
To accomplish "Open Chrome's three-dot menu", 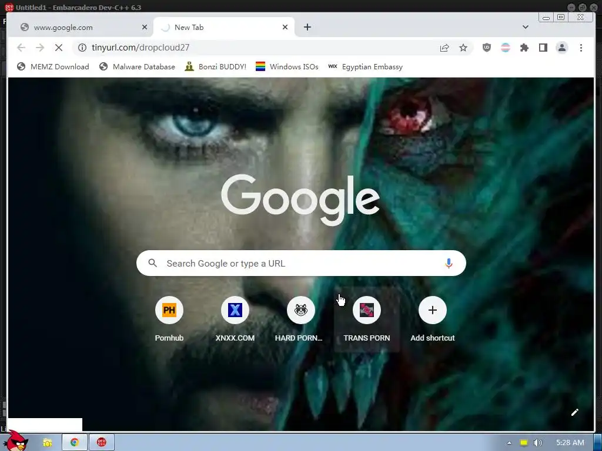I will tap(581, 48).
